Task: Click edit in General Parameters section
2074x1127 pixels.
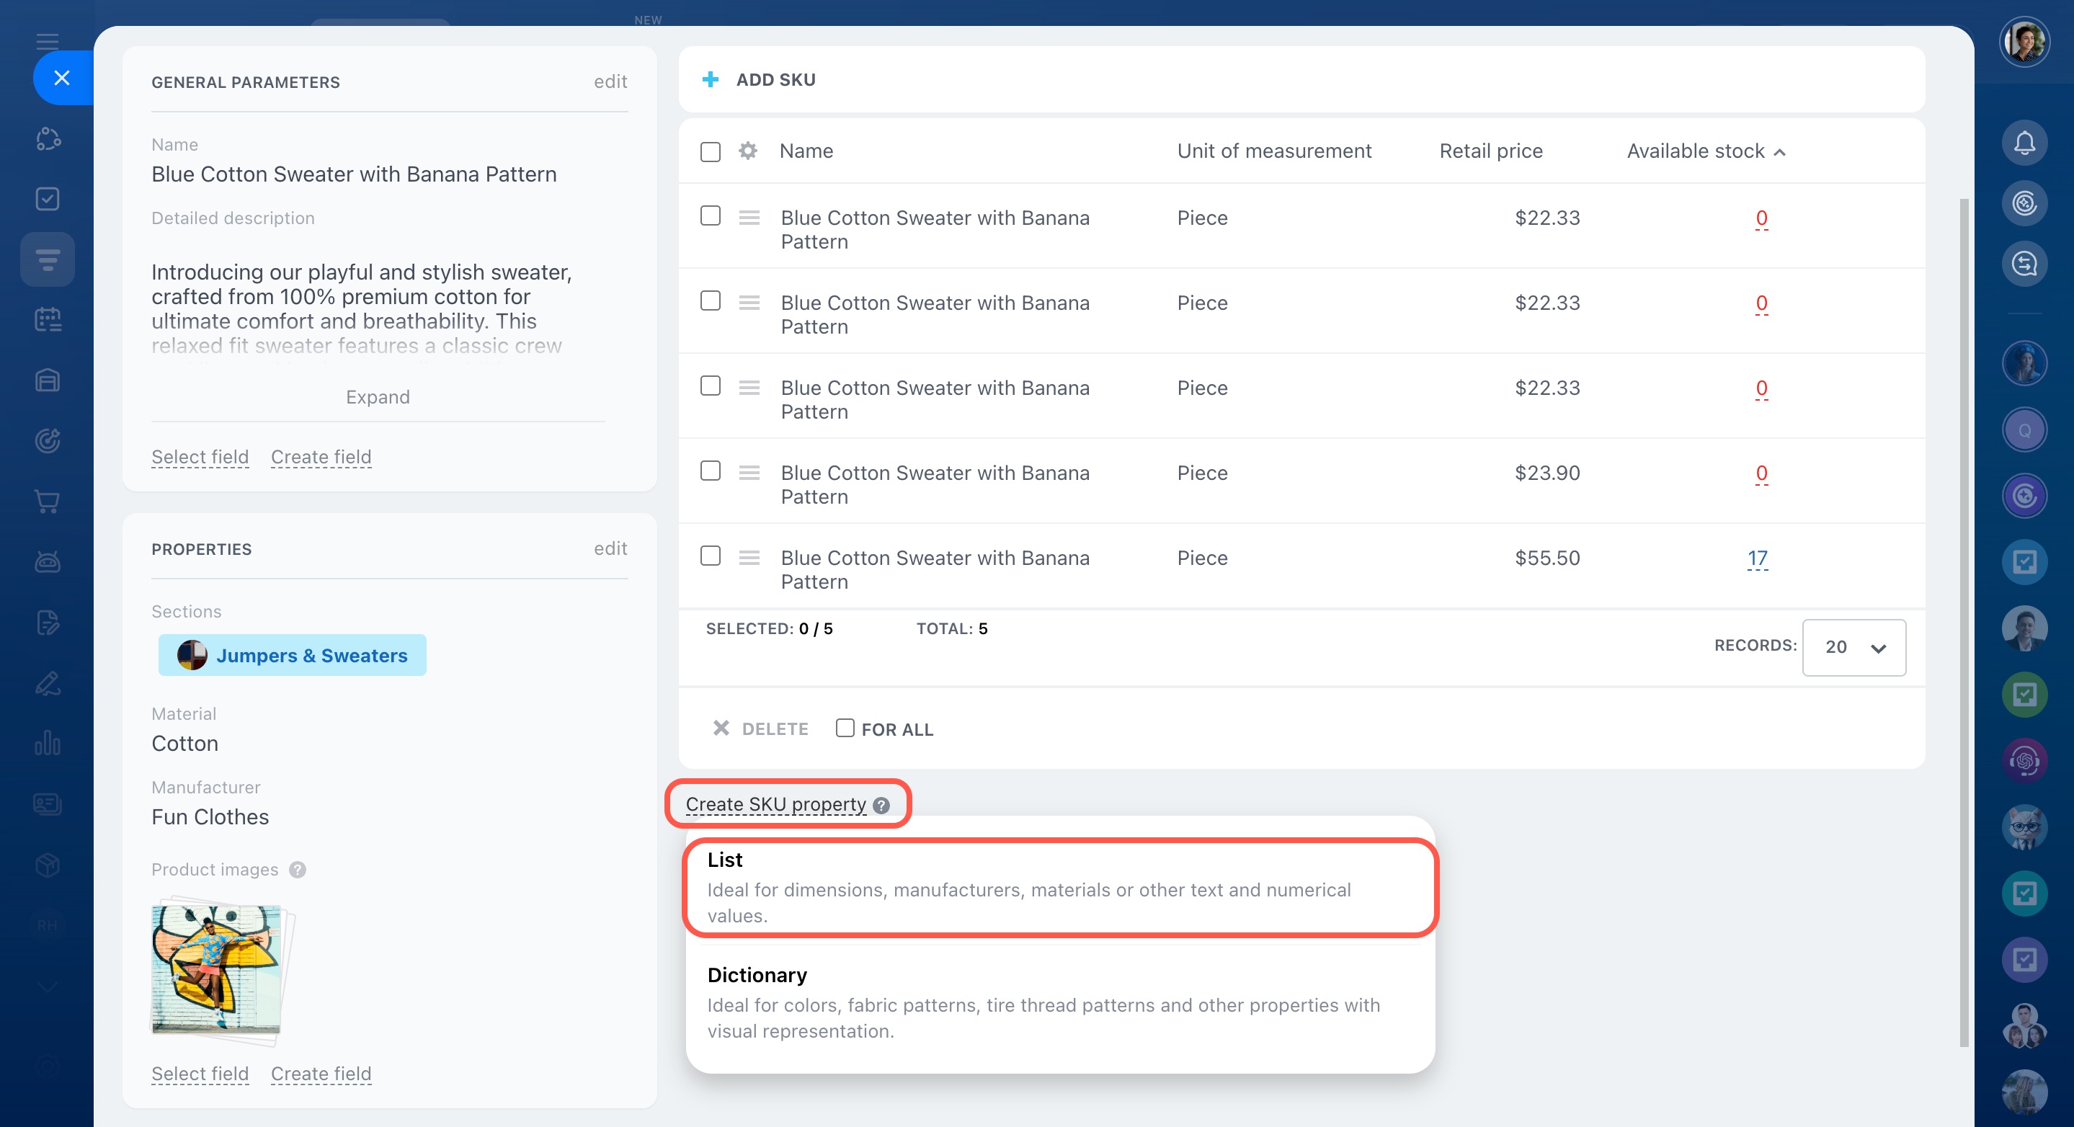Action: point(610,81)
